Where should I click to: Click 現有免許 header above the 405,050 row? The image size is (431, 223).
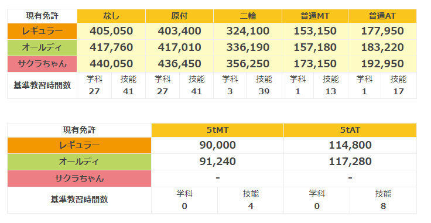click(x=42, y=16)
